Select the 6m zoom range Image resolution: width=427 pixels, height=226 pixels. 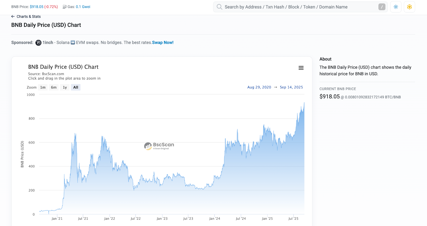click(54, 87)
